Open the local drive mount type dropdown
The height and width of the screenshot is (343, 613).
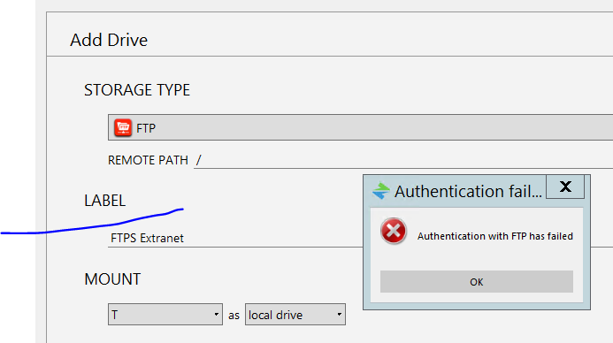point(295,315)
